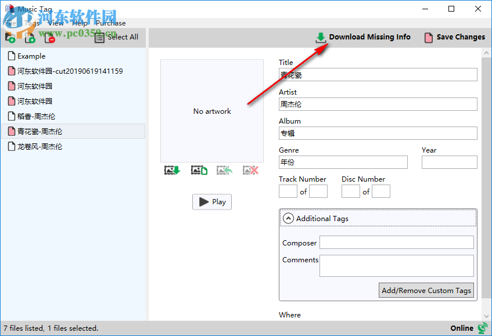Click the Play button
492x336 pixels.
coord(212,202)
